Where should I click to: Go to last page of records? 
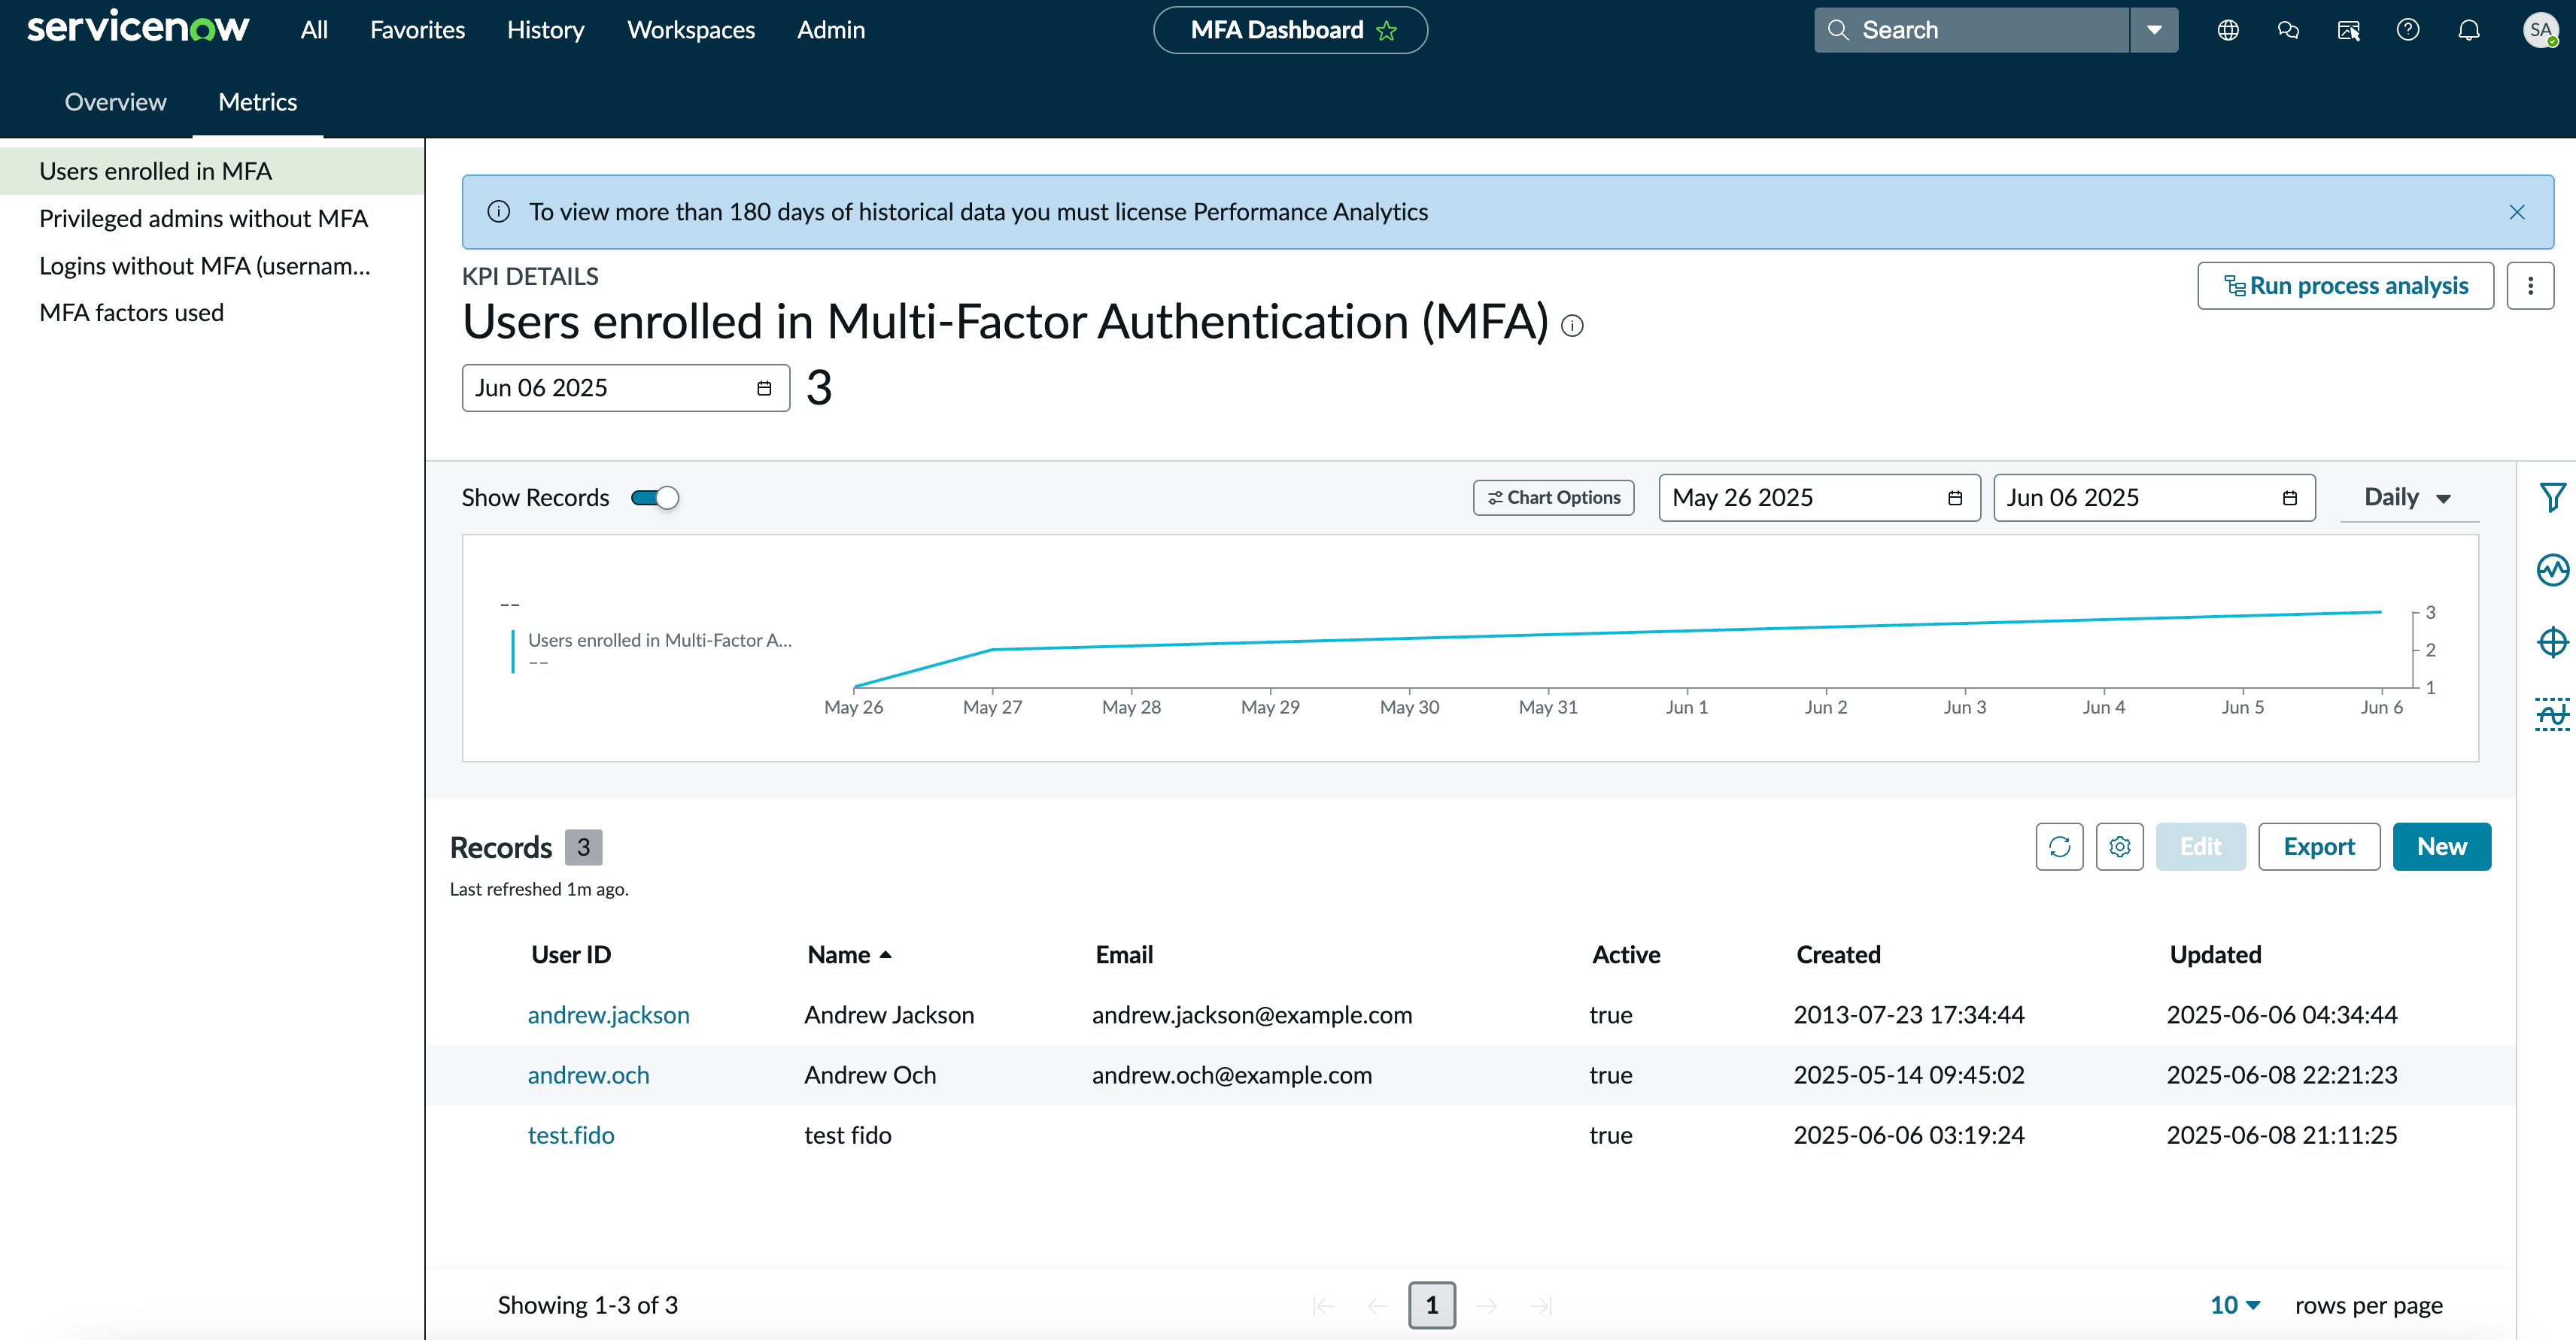pos(1541,1305)
